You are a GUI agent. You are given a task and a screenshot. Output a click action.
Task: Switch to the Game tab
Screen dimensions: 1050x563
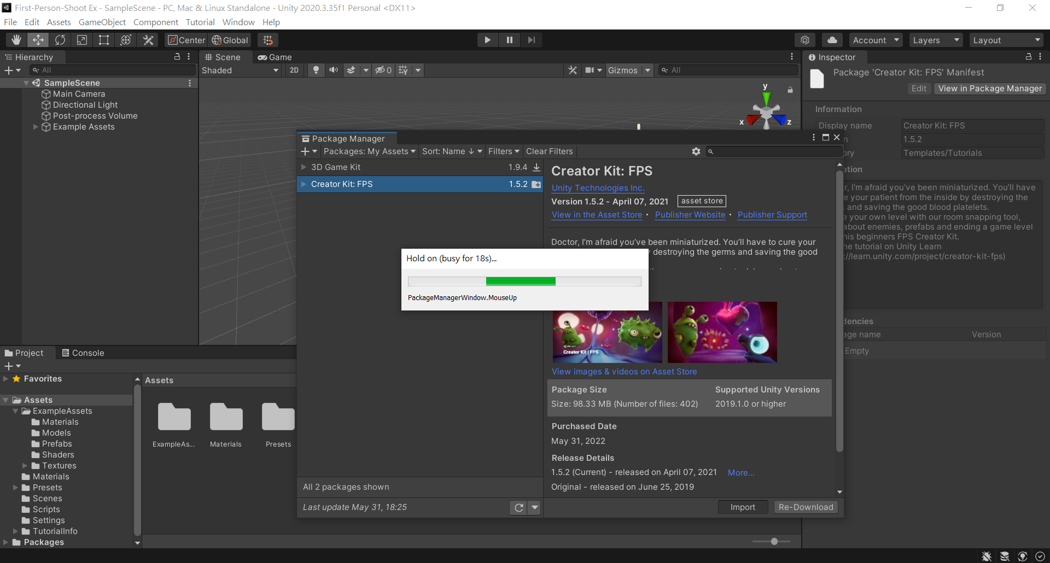point(275,57)
